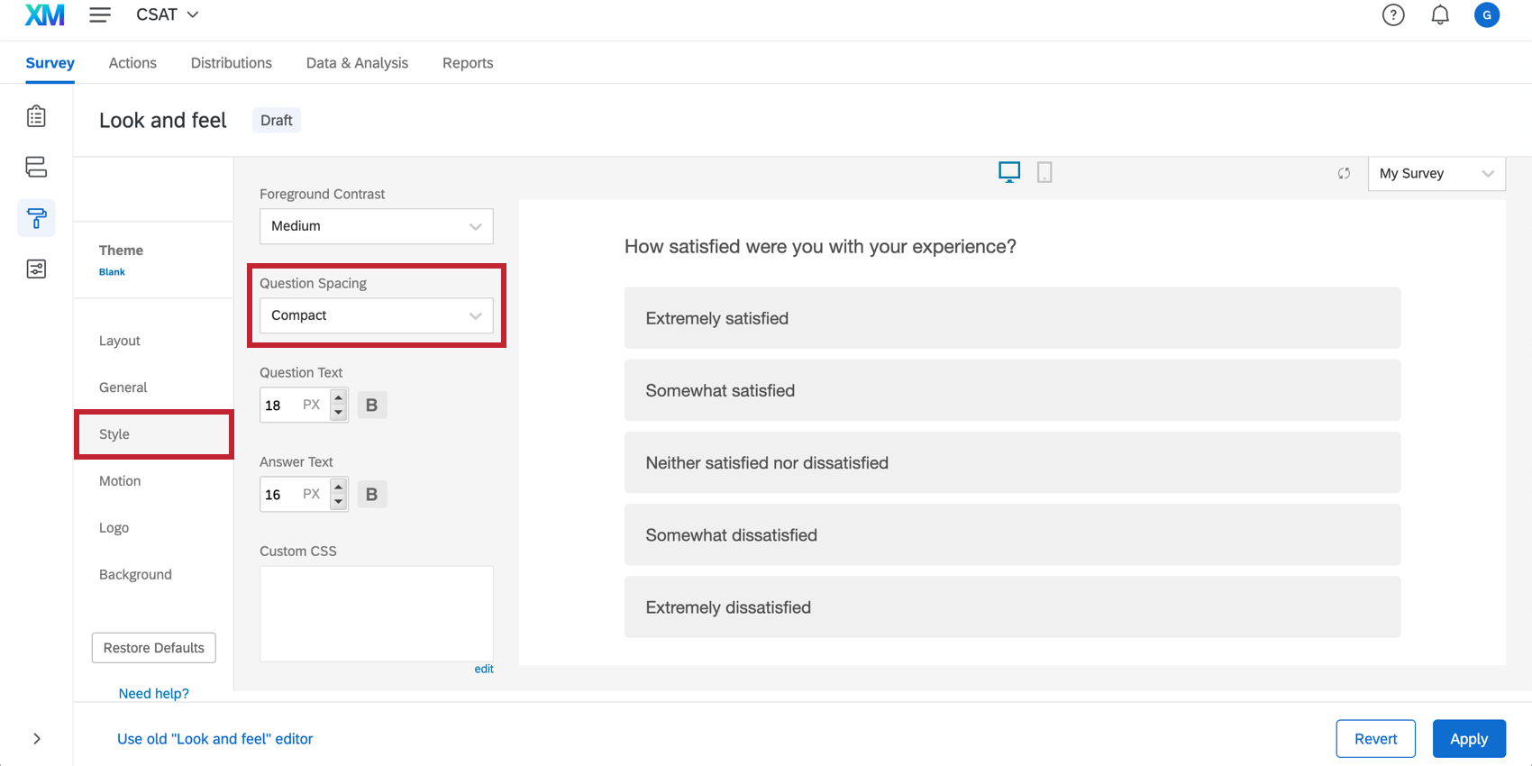Open the Survey options icon in sidebar

pyautogui.click(x=36, y=269)
